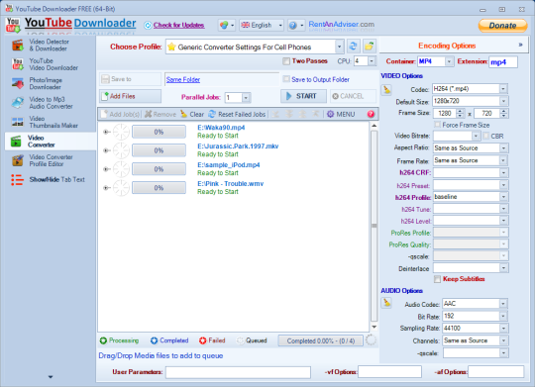Click the spinner icon for Waka90.mp4

[121, 132]
